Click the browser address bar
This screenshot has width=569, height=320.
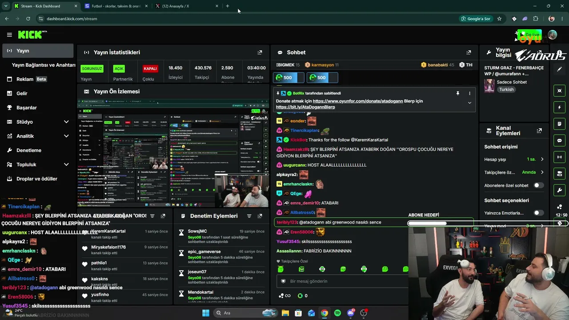[x=249, y=19]
